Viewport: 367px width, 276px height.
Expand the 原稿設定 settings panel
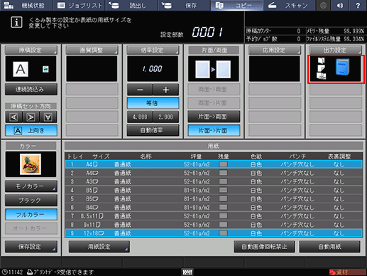[31, 50]
